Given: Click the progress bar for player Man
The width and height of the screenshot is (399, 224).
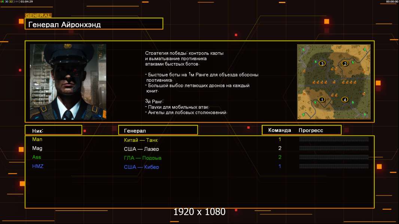Looking at the screenshot, I should coord(334,139).
